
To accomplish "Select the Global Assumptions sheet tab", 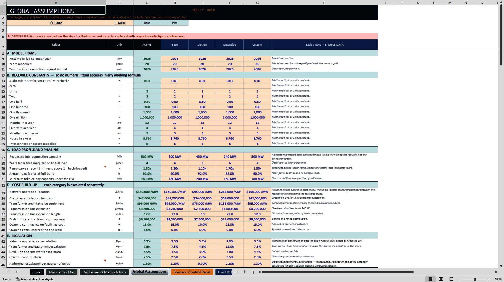I will [150, 272].
